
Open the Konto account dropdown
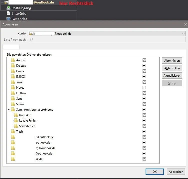(107, 33)
